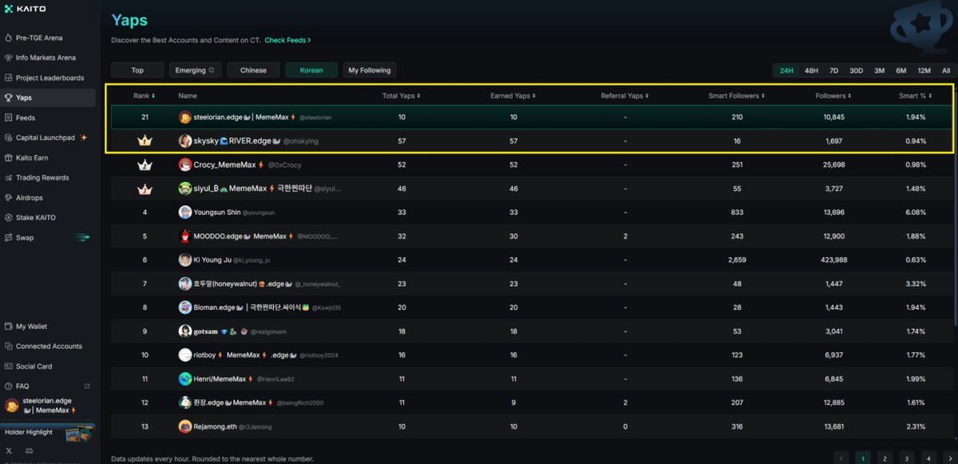Click the Crocy_MemeMax avatar in the table
The image size is (958, 464).
pos(185,165)
